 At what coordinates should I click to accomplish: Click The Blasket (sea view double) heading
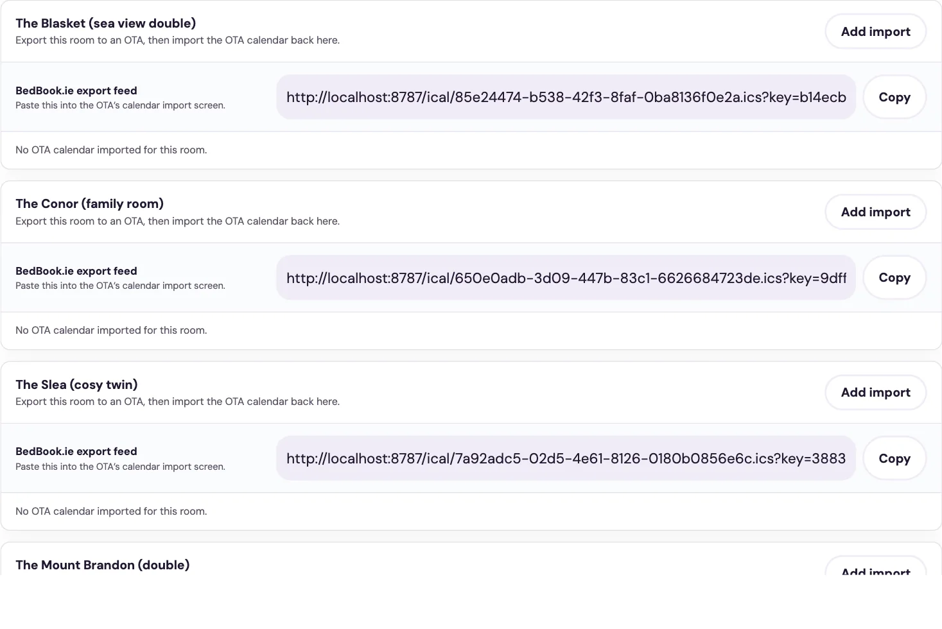(106, 23)
